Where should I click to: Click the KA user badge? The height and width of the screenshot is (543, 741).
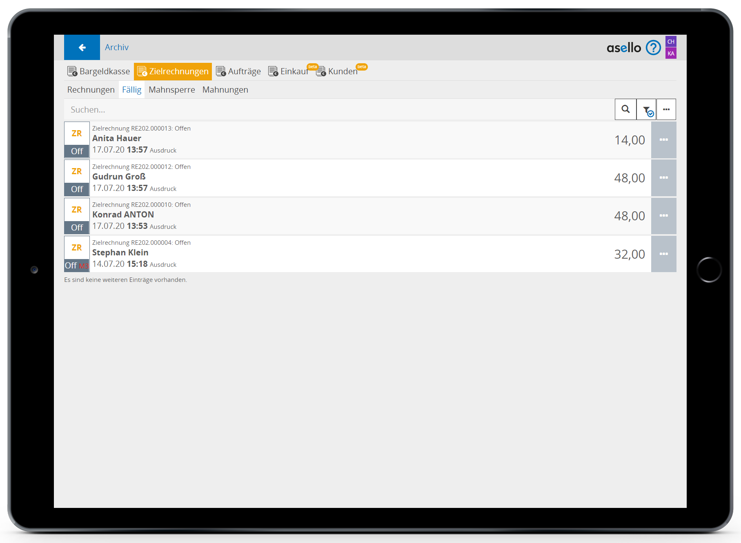click(671, 53)
